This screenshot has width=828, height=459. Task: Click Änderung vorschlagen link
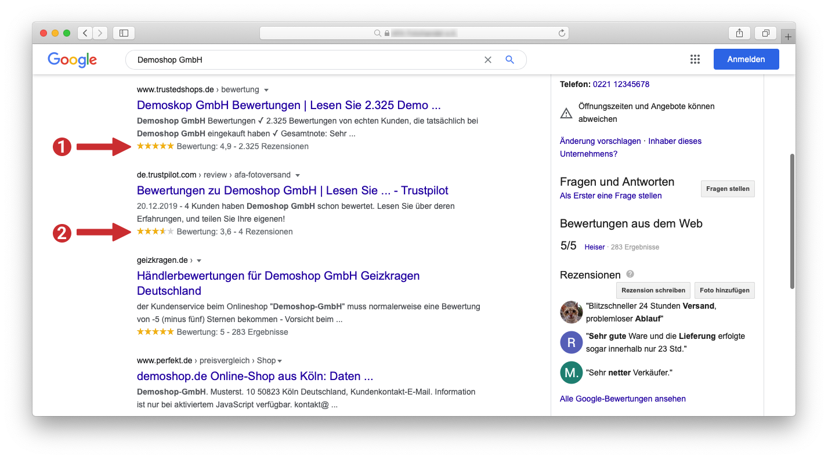pos(601,141)
